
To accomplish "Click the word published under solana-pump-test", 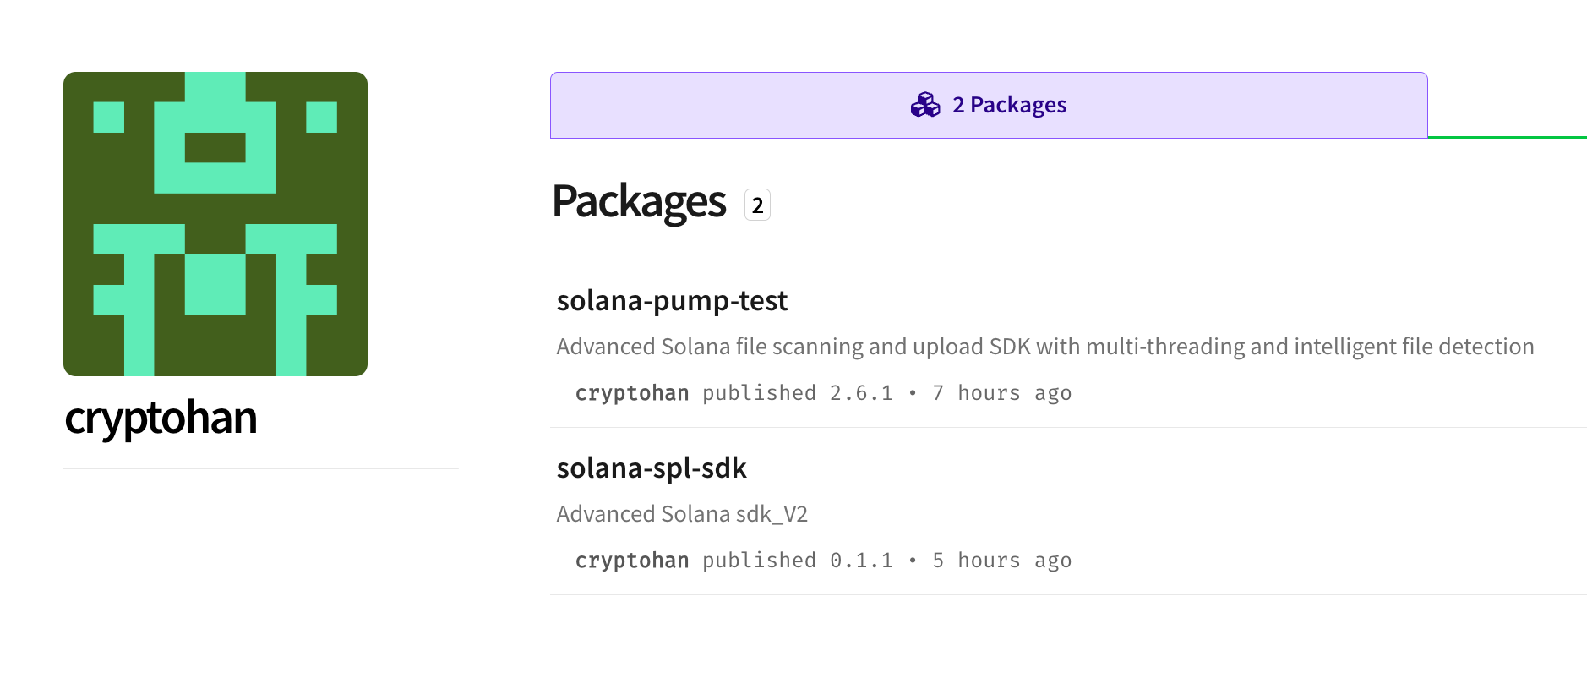I will 759,393.
